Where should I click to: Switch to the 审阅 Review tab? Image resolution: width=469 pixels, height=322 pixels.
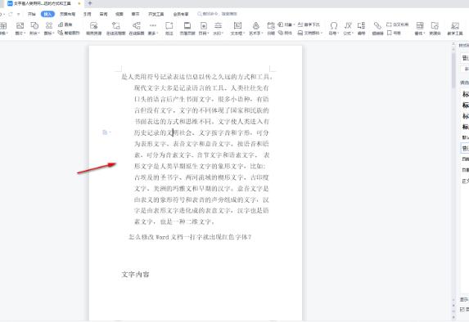tap(103, 14)
